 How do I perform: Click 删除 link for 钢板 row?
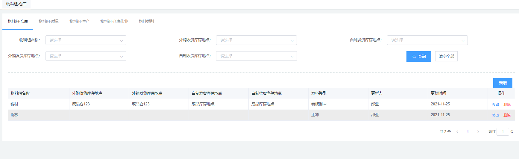coord(507,115)
